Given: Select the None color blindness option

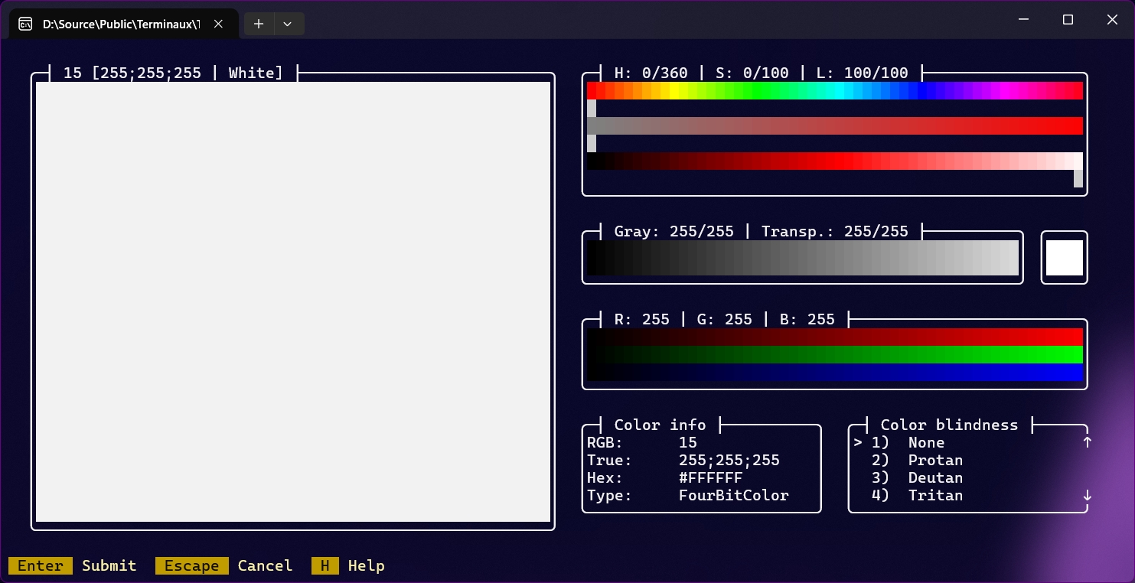Looking at the screenshot, I should tap(926, 442).
